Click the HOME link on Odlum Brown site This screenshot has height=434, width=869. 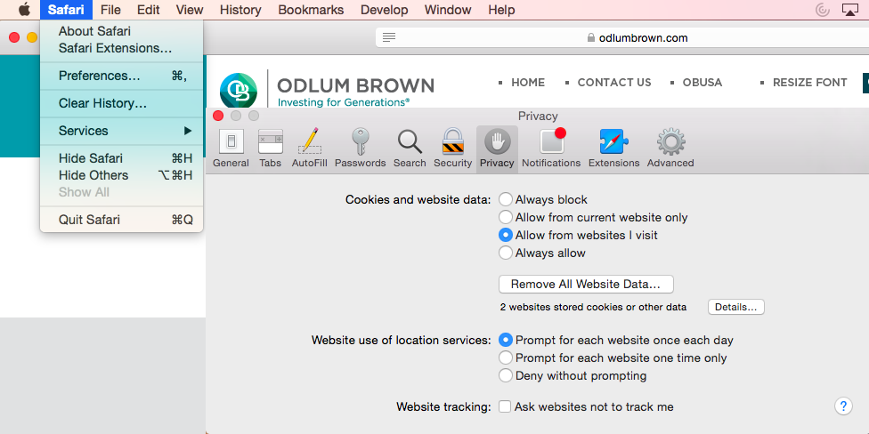528,83
